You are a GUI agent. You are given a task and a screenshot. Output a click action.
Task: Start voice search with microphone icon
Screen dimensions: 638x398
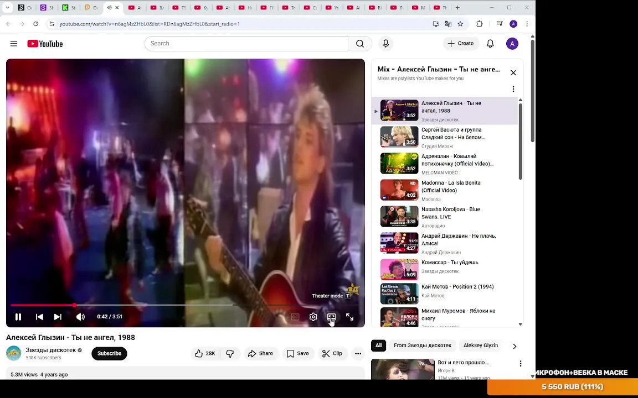pyautogui.click(x=385, y=44)
